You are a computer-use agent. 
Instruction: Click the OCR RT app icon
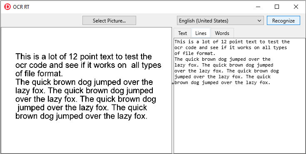click(x=7, y=7)
